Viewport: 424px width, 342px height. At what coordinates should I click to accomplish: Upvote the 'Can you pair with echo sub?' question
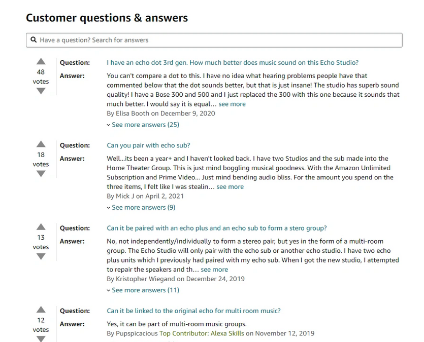[x=41, y=144]
